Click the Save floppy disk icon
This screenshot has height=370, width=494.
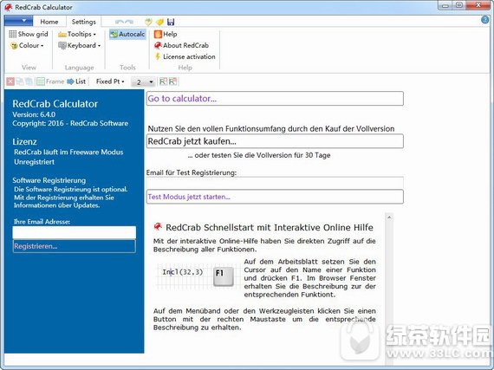171,22
